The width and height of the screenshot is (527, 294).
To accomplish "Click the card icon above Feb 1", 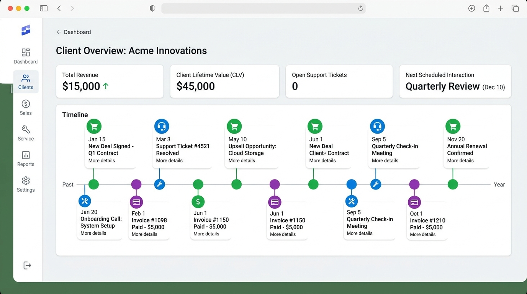I will (136, 202).
